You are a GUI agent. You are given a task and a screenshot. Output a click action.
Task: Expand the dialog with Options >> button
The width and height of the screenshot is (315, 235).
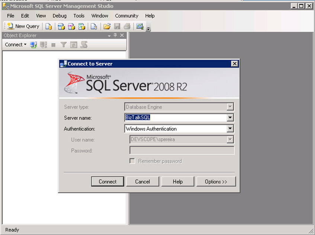pos(216,182)
